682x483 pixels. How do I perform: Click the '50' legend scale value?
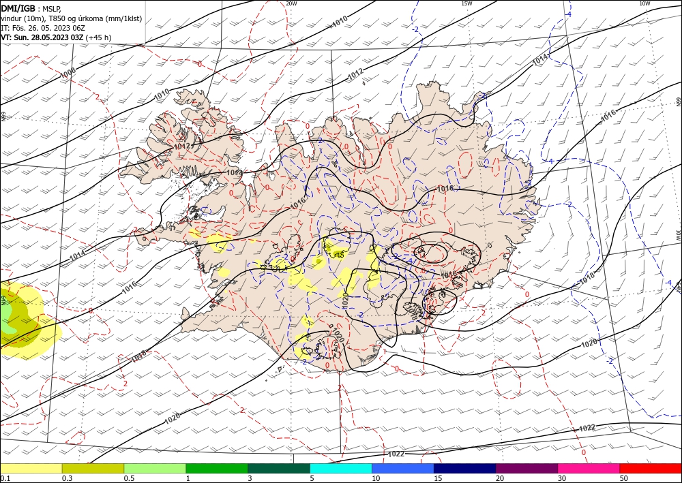(624, 478)
